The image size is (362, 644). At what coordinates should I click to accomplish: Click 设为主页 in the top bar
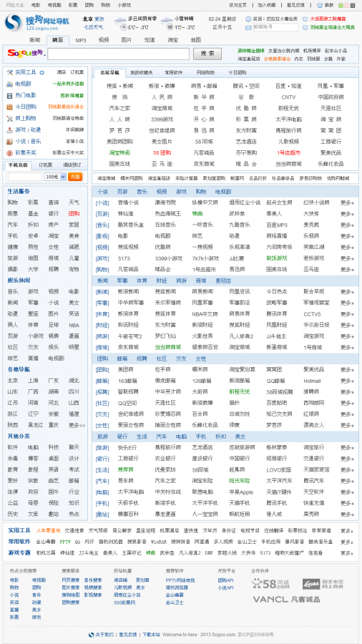click(x=238, y=5)
